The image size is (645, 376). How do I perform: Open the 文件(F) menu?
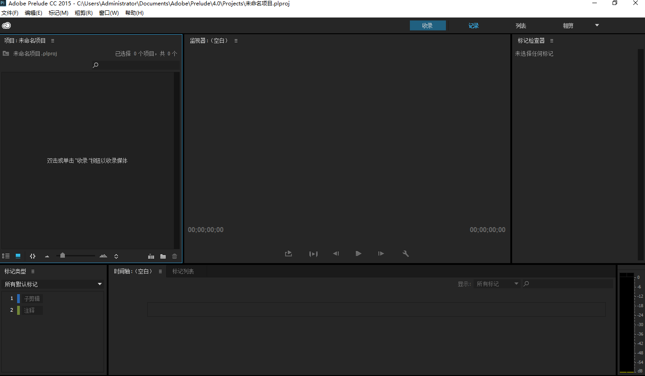click(x=10, y=13)
